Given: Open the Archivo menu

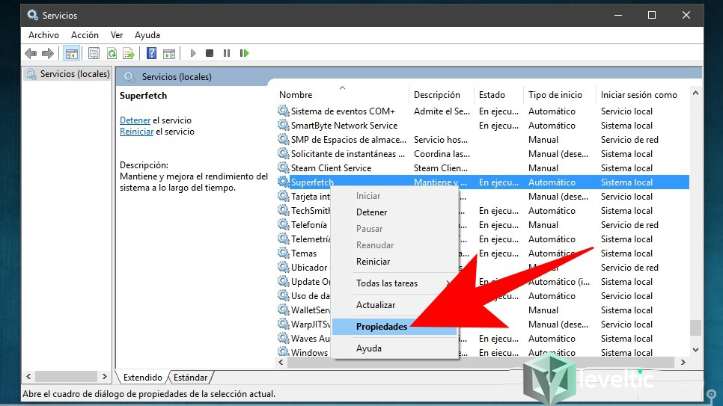Looking at the screenshot, I should tap(43, 35).
